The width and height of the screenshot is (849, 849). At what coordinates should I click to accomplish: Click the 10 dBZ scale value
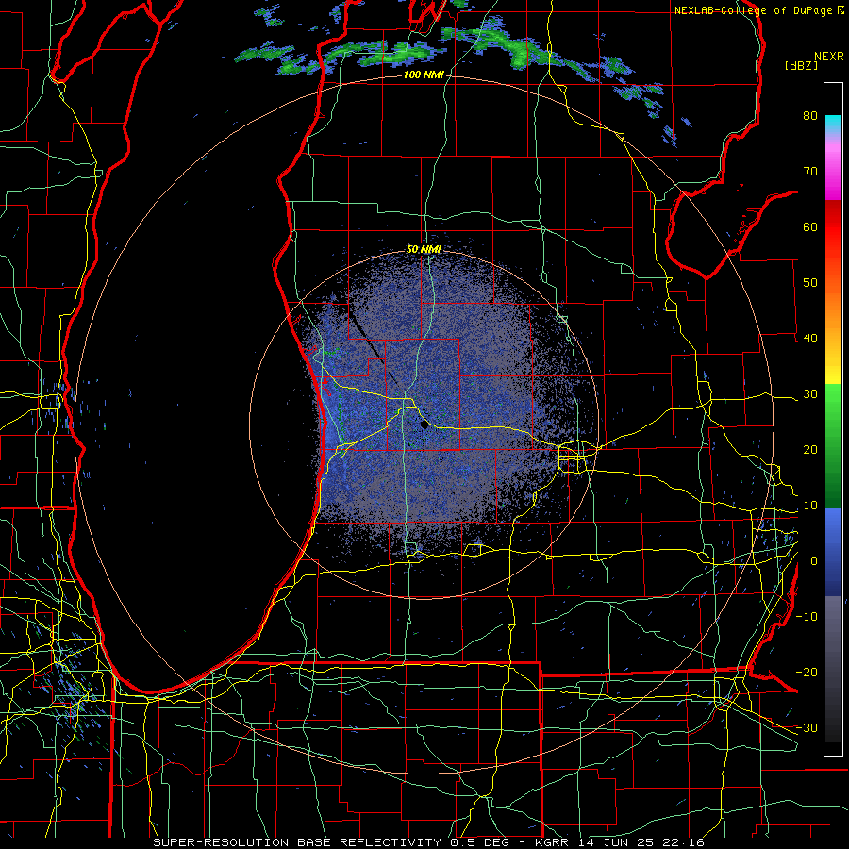point(810,506)
